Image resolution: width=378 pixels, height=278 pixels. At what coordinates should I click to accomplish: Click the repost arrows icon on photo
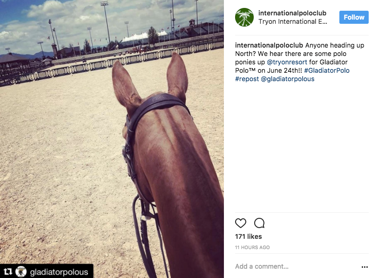(x=8, y=272)
